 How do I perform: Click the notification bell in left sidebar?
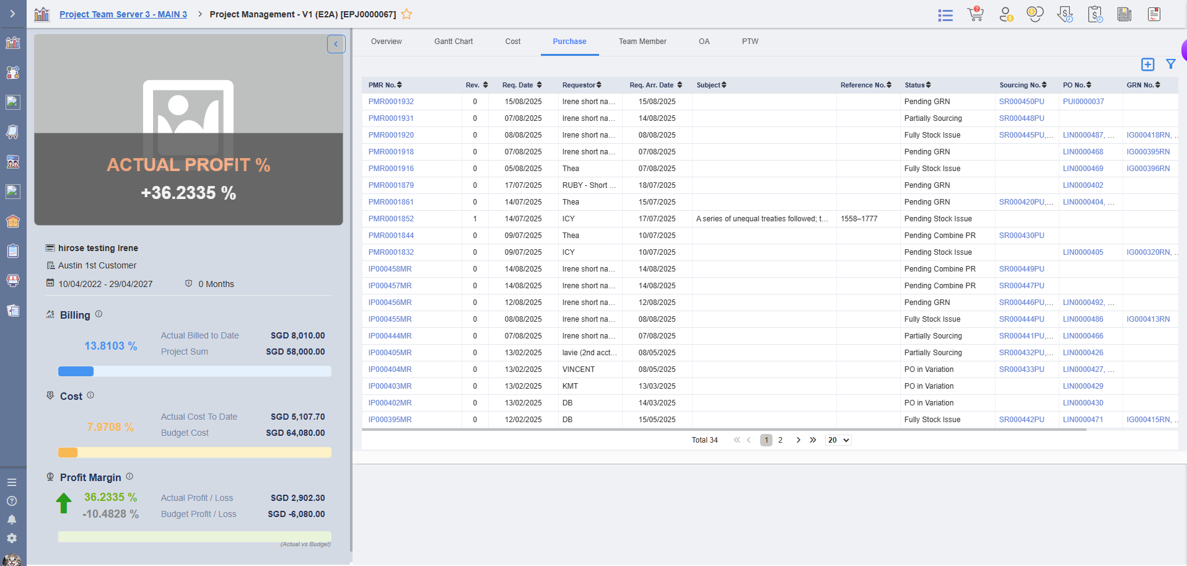point(12,520)
